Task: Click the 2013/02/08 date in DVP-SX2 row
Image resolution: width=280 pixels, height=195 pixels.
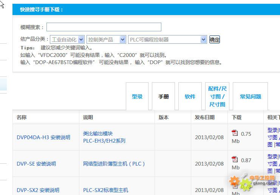Action: [x=209, y=190]
